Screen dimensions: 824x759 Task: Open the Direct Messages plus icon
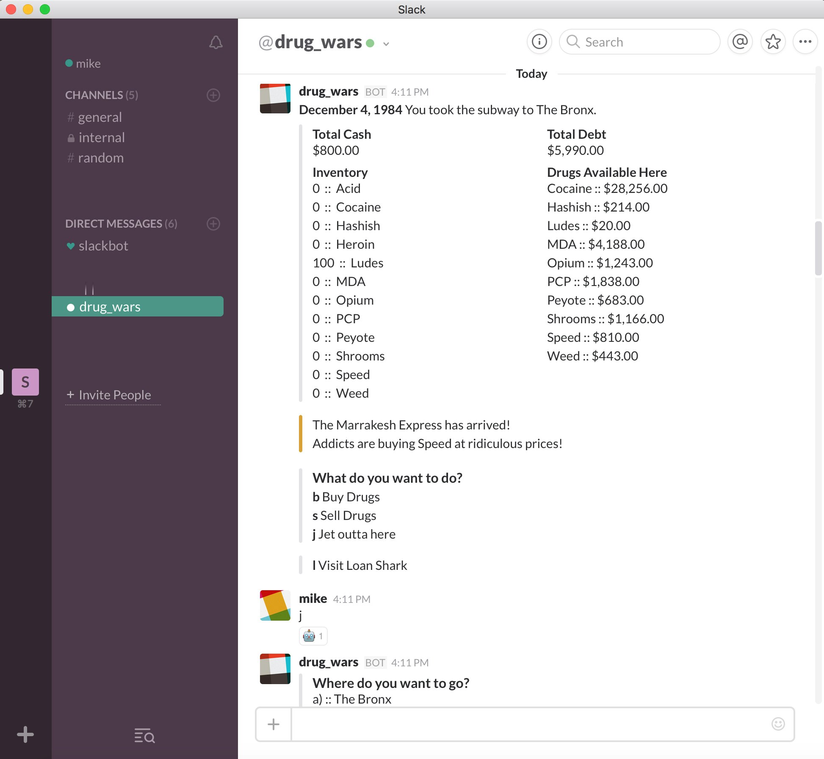(213, 224)
